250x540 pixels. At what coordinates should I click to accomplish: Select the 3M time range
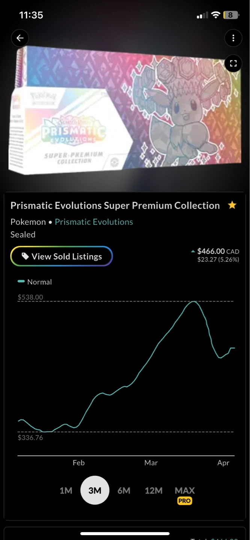click(x=95, y=490)
